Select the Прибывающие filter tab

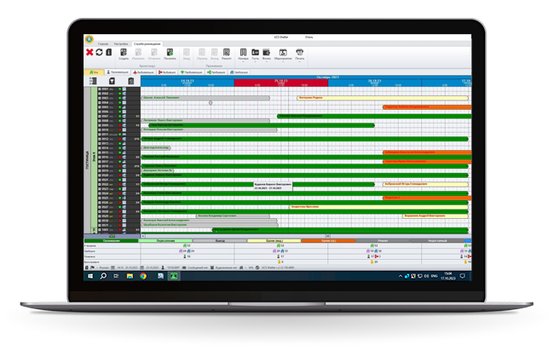tap(191, 72)
